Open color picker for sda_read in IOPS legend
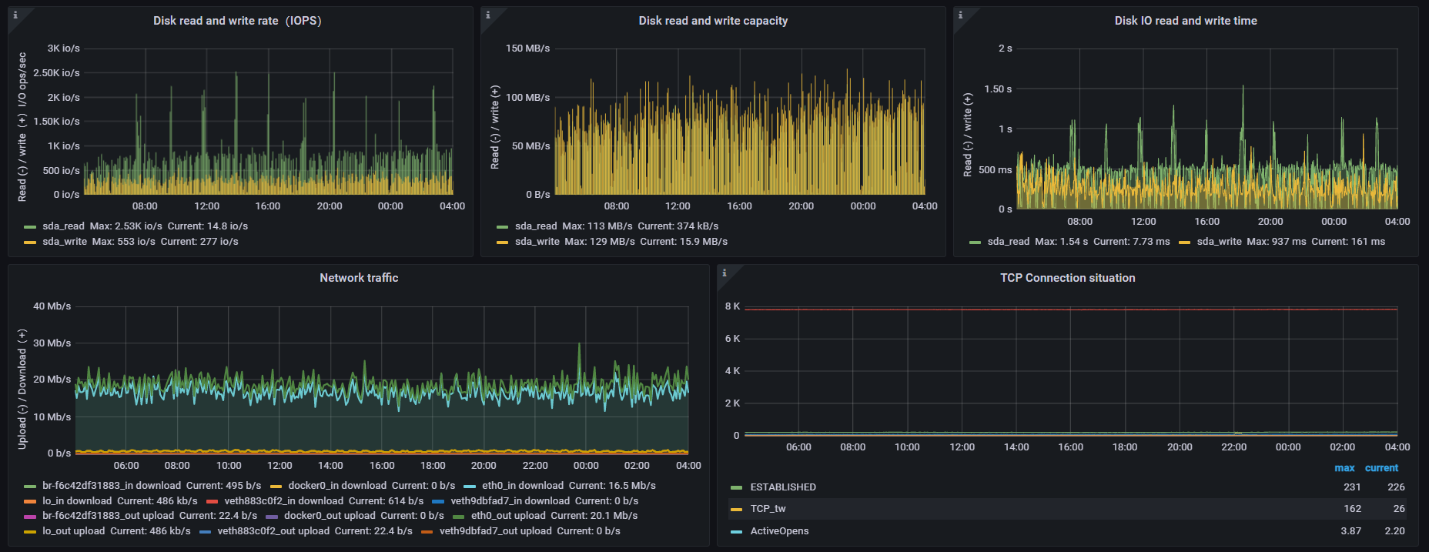Screen dimensions: 1429x552 coord(30,227)
